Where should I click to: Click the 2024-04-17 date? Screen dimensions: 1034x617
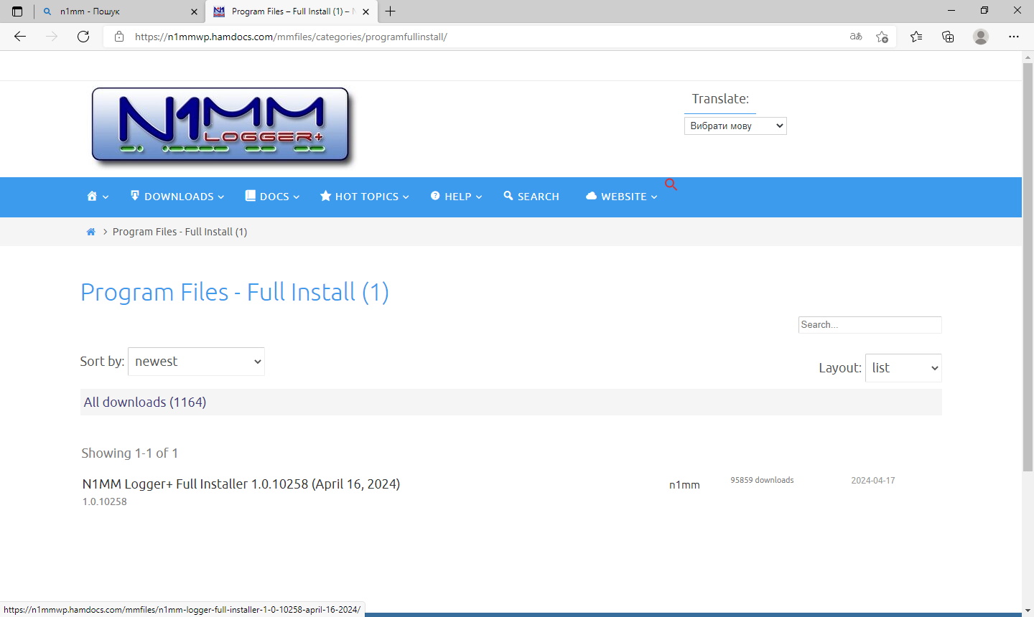(x=873, y=481)
